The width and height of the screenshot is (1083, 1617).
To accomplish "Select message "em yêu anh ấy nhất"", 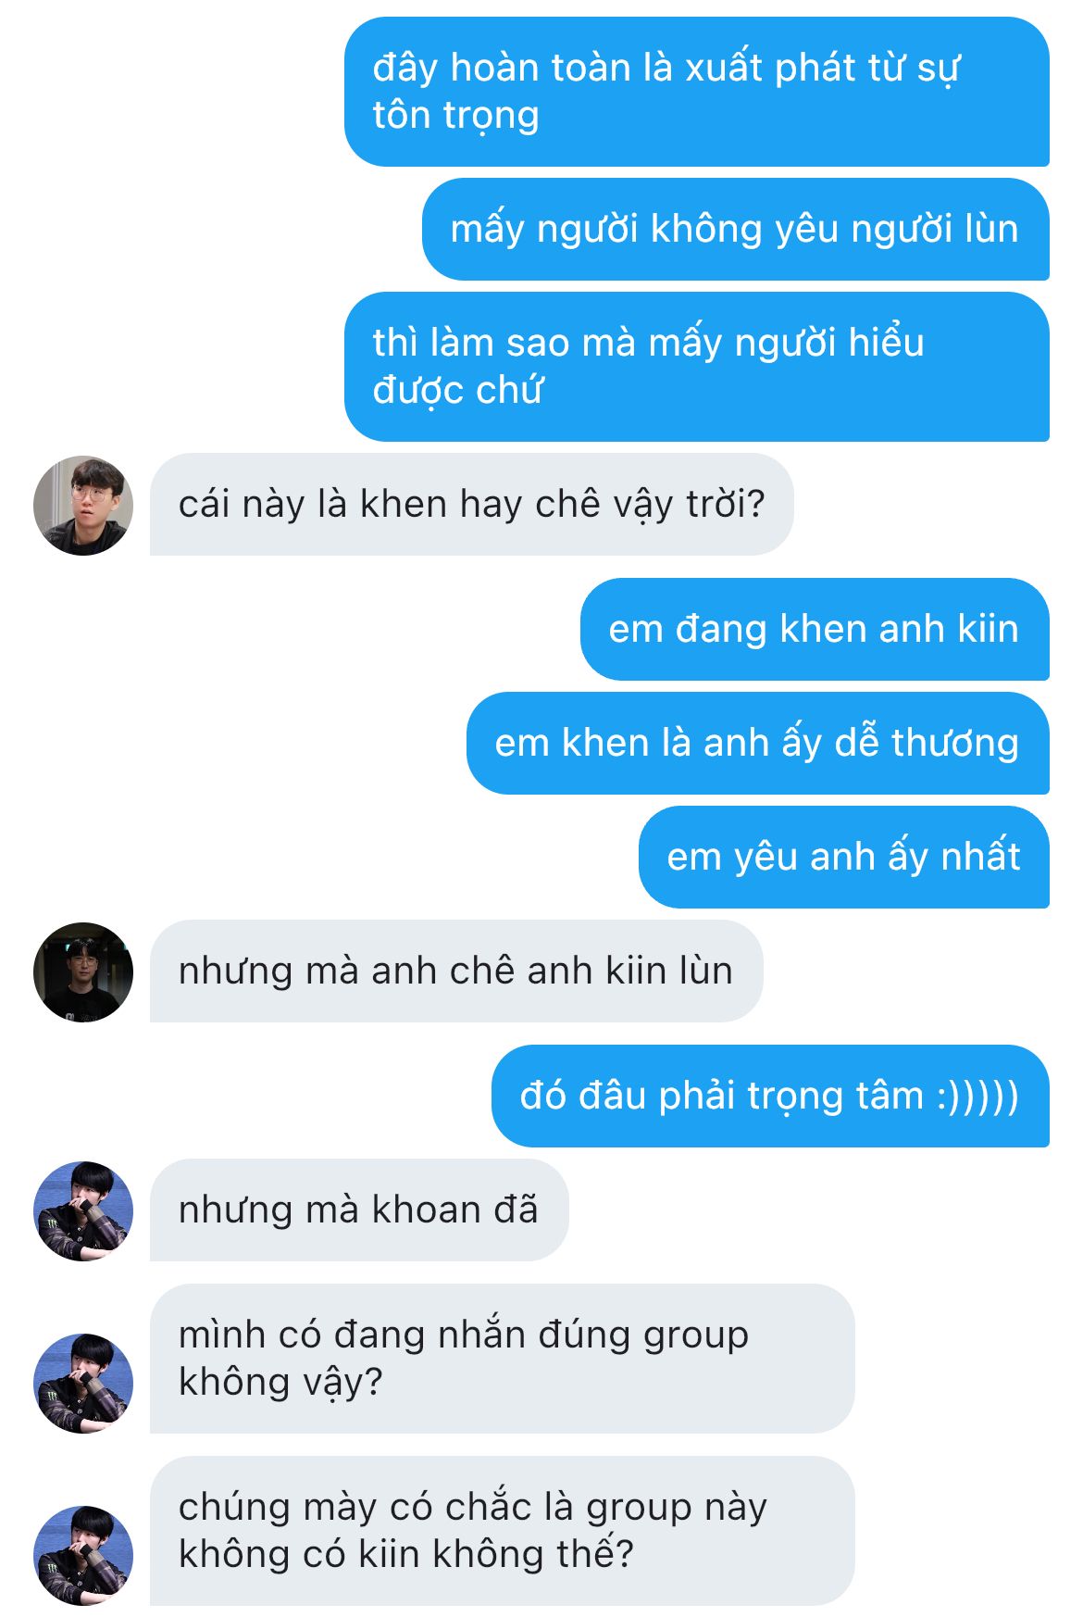I will pos(844,857).
